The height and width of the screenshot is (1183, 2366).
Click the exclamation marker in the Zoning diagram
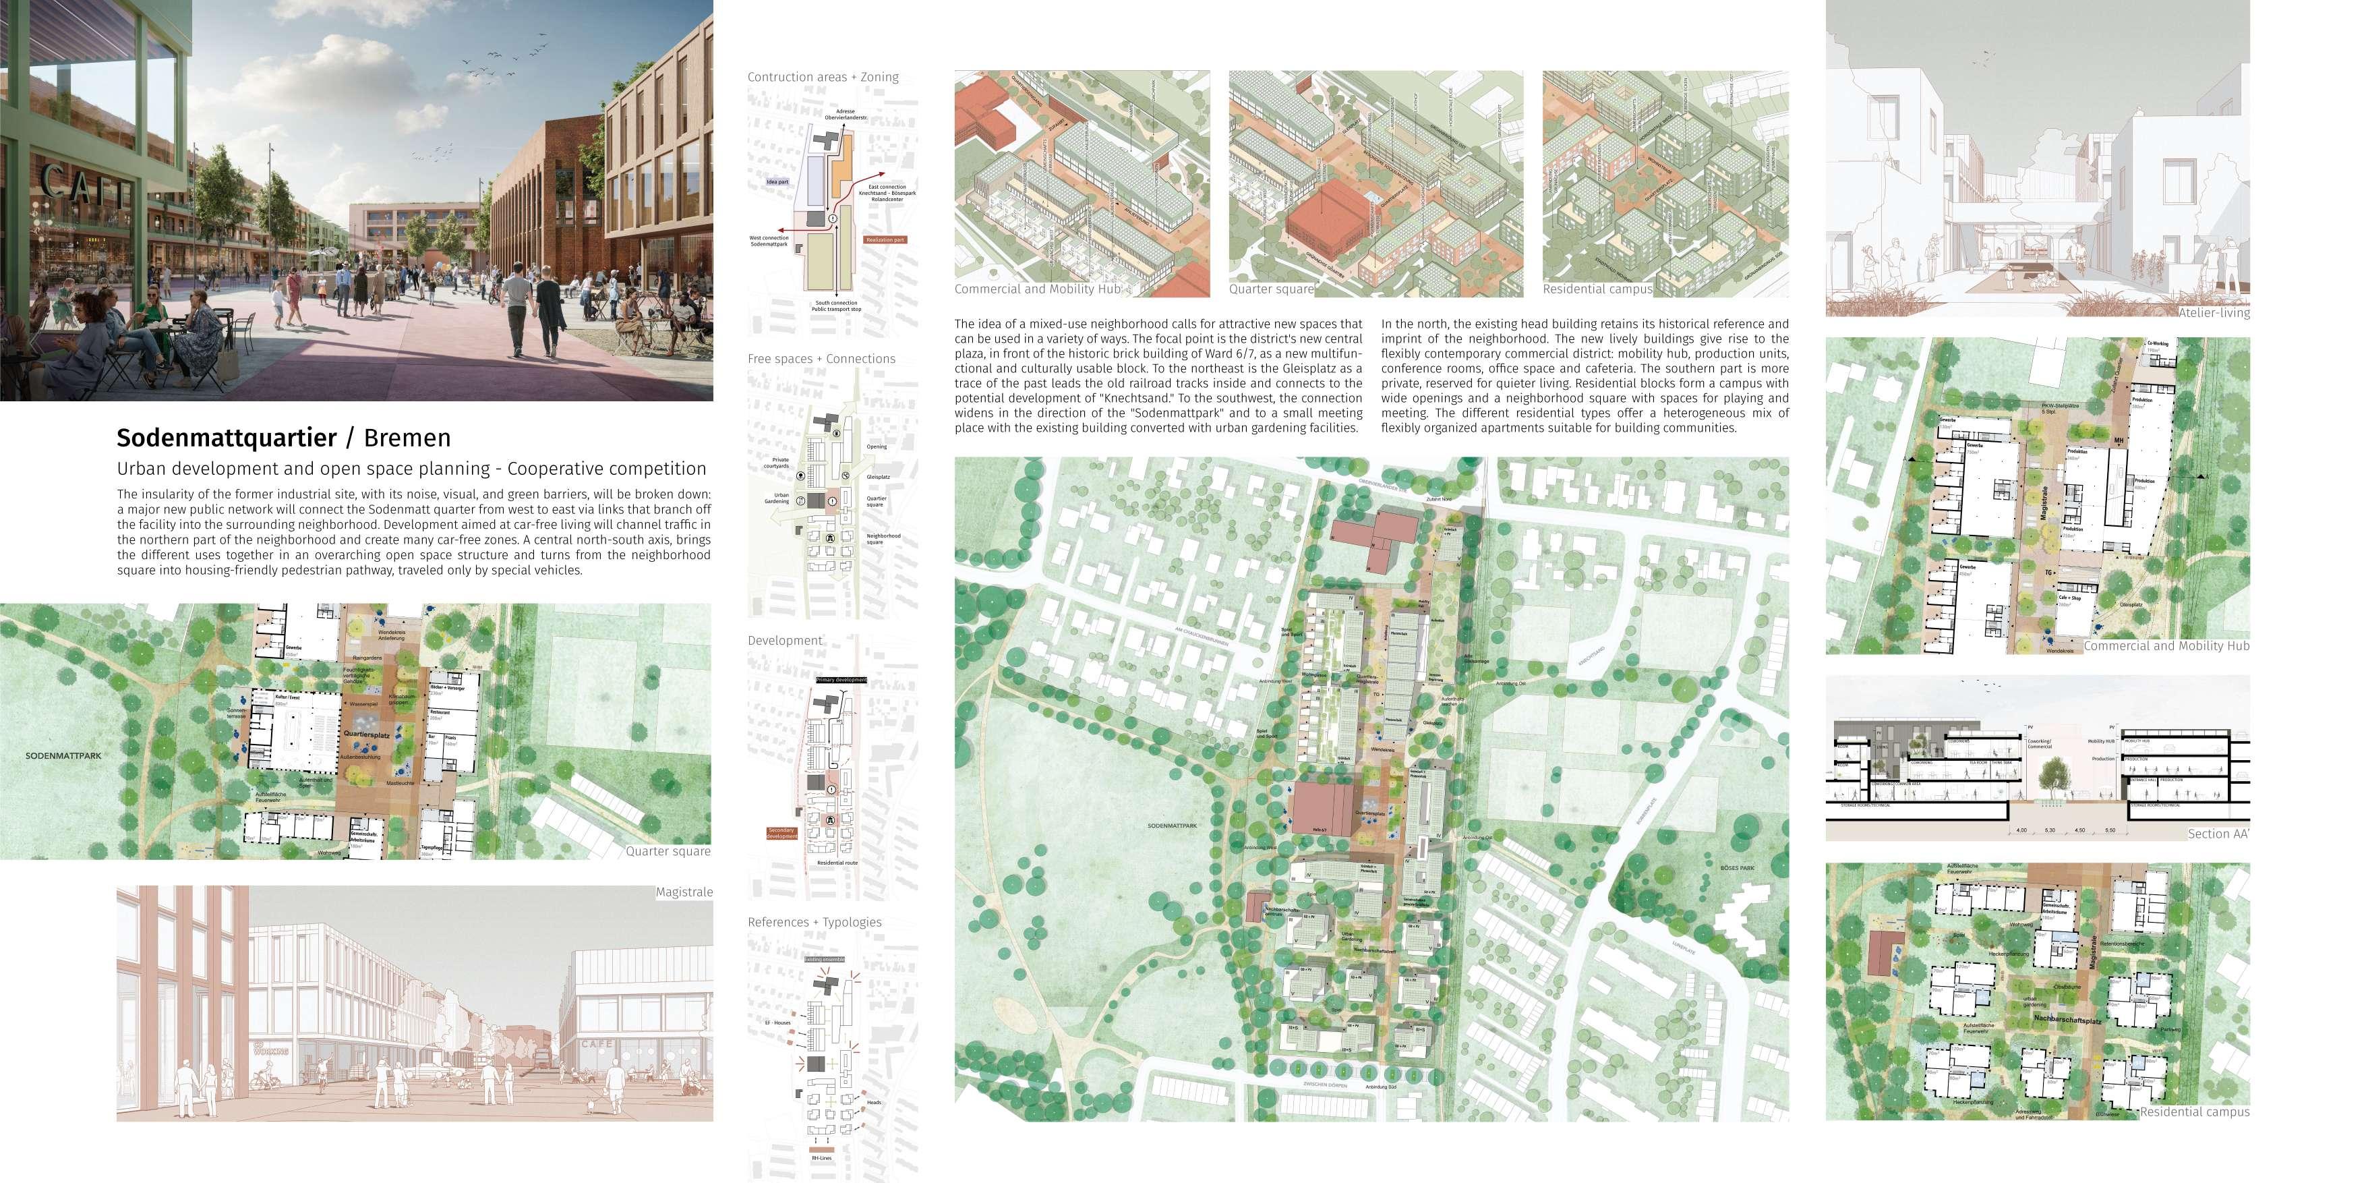(x=833, y=219)
